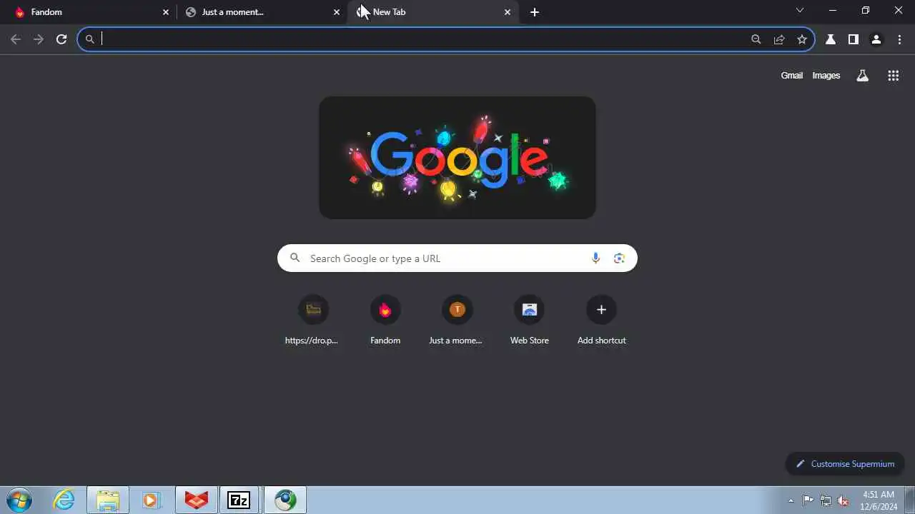Viewport: 915px width, 514px height.
Task: Launch Internet Explorer from taskbar
Action: click(x=64, y=500)
